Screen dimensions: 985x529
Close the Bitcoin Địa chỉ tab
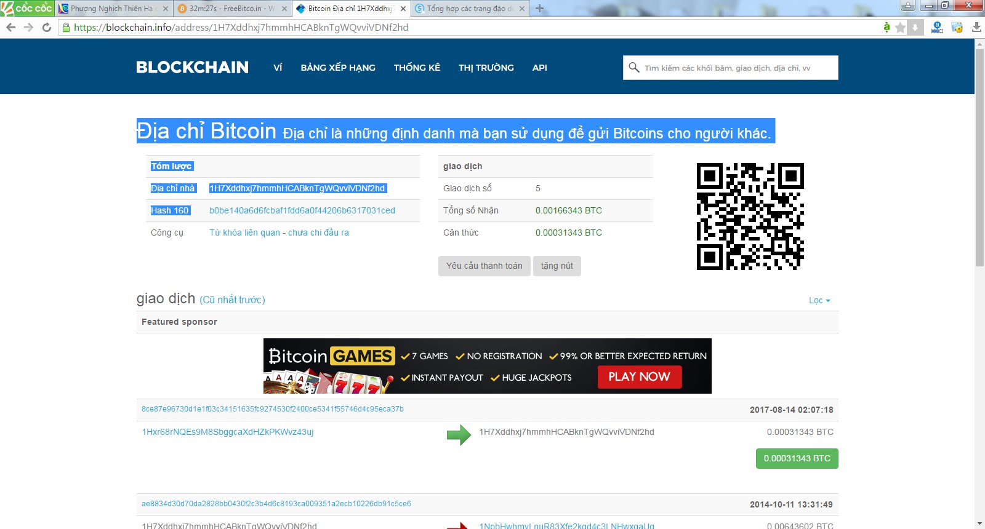tap(403, 9)
